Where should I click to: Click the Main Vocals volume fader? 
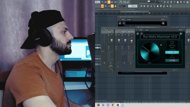pos(132,41)
